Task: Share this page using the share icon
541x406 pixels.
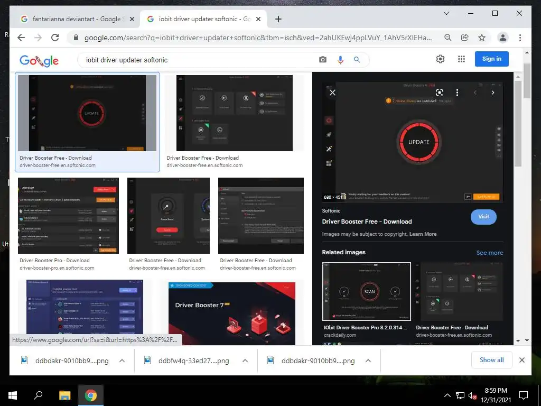Action: (465, 38)
